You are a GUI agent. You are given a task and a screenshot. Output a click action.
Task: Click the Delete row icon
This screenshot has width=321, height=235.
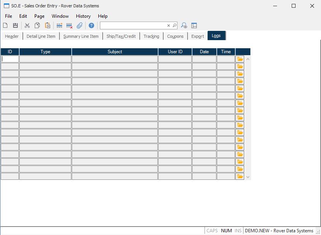(x=69, y=25)
